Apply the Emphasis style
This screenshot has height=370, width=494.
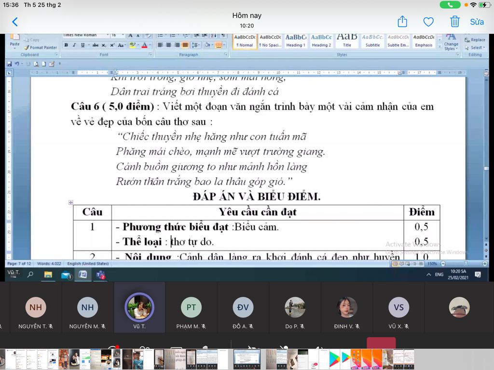(x=424, y=41)
